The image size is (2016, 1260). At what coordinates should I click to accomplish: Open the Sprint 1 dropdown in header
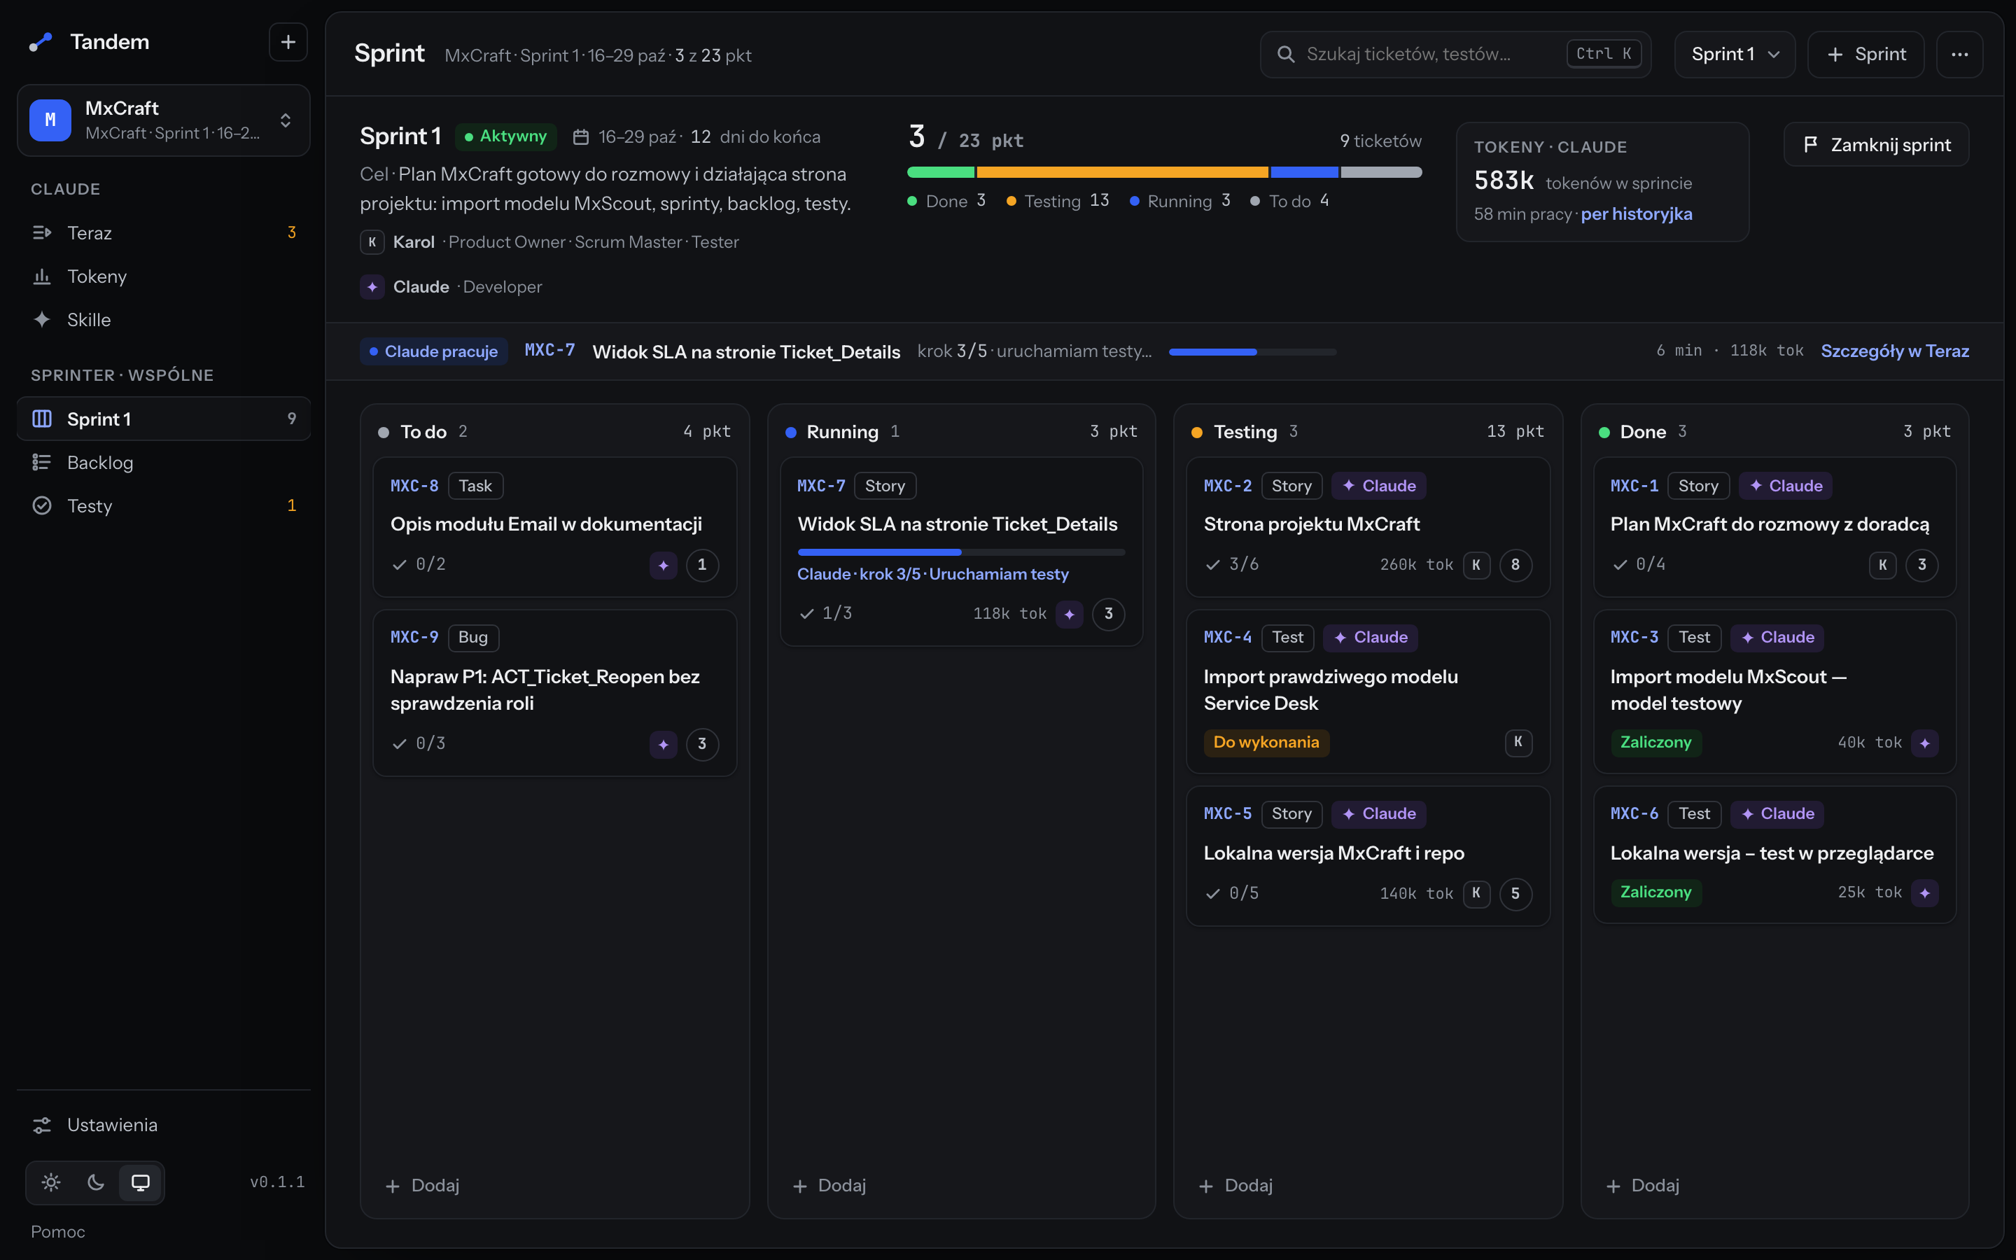[x=1735, y=54]
